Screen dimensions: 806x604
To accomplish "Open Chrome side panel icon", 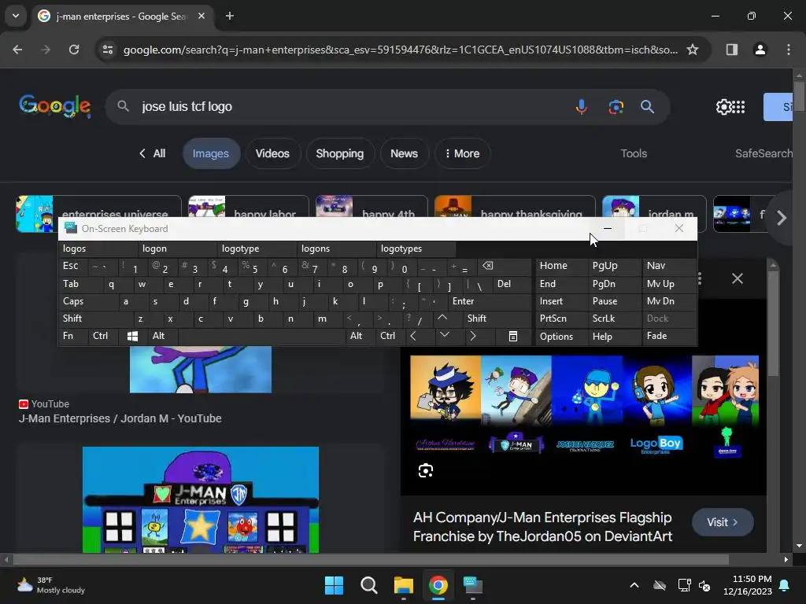I will coord(731,50).
